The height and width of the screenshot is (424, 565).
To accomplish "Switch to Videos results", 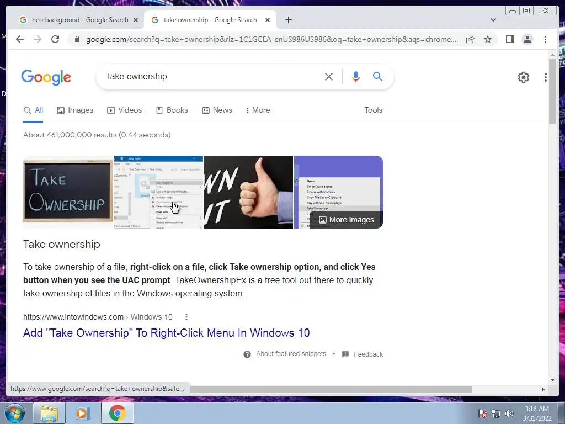I will pyautogui.click(x=124, y=110).
